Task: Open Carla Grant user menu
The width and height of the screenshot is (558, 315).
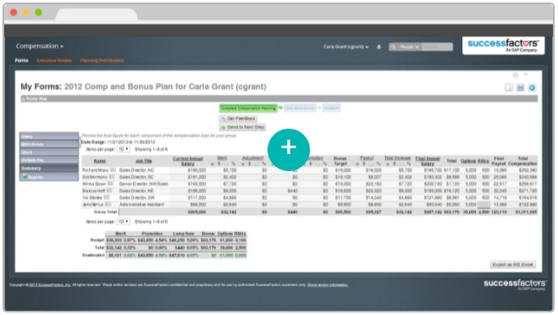Action: click(x=346, y=47)
